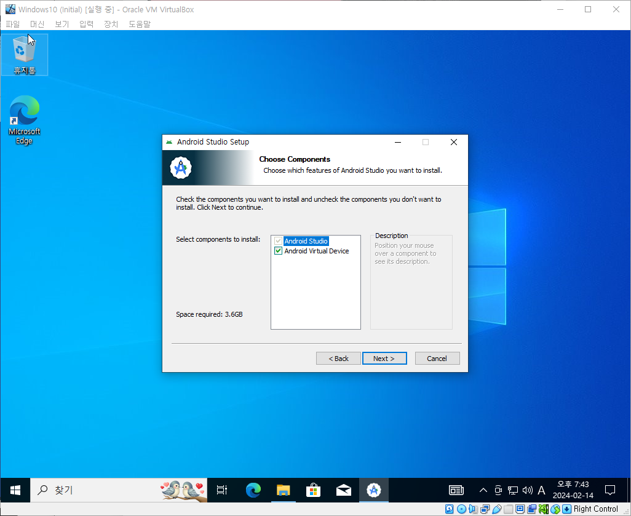The height and width of the screenshot is (516, 631).
Task: Show hidden tray icons chevron
Action: pyautogui.click(x=483, y=490)
